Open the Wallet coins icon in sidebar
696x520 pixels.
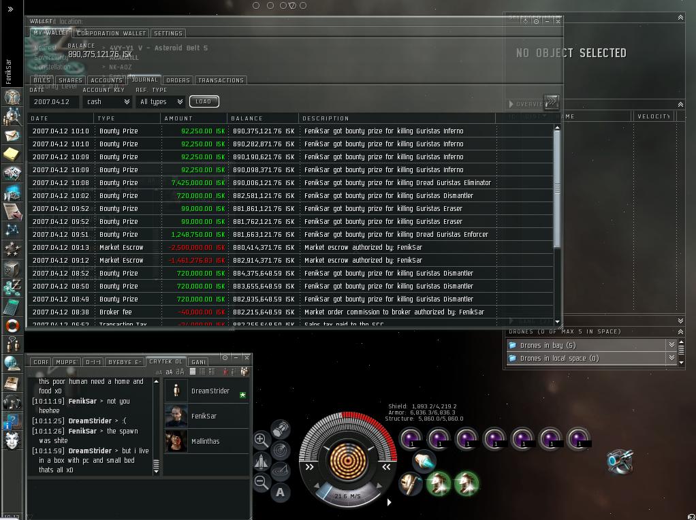[12, 287]
